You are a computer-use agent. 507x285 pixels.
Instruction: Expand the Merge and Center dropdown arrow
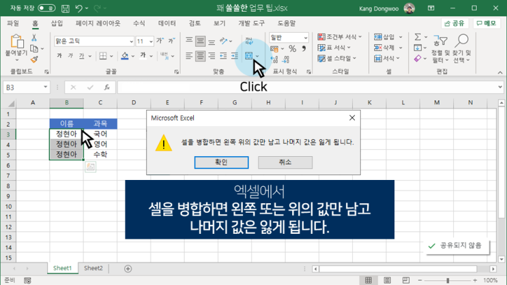pos(257,56)
